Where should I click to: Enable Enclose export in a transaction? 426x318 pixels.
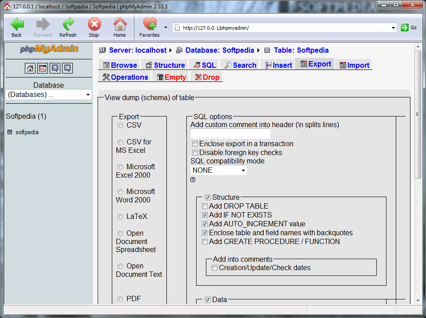195,144
